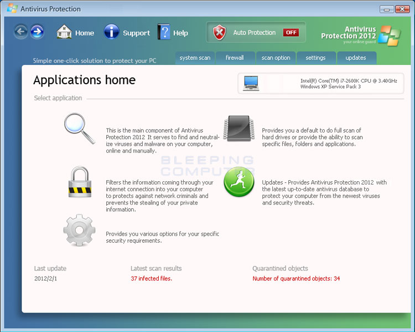The height and width of the screenshot is (332, 415).
Task: Click the Home house icon
Action: (x=64, y=32)
